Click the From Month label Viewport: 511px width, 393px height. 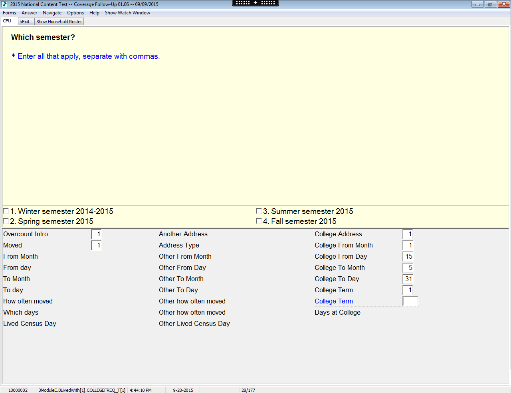click(x=20, y=257)
